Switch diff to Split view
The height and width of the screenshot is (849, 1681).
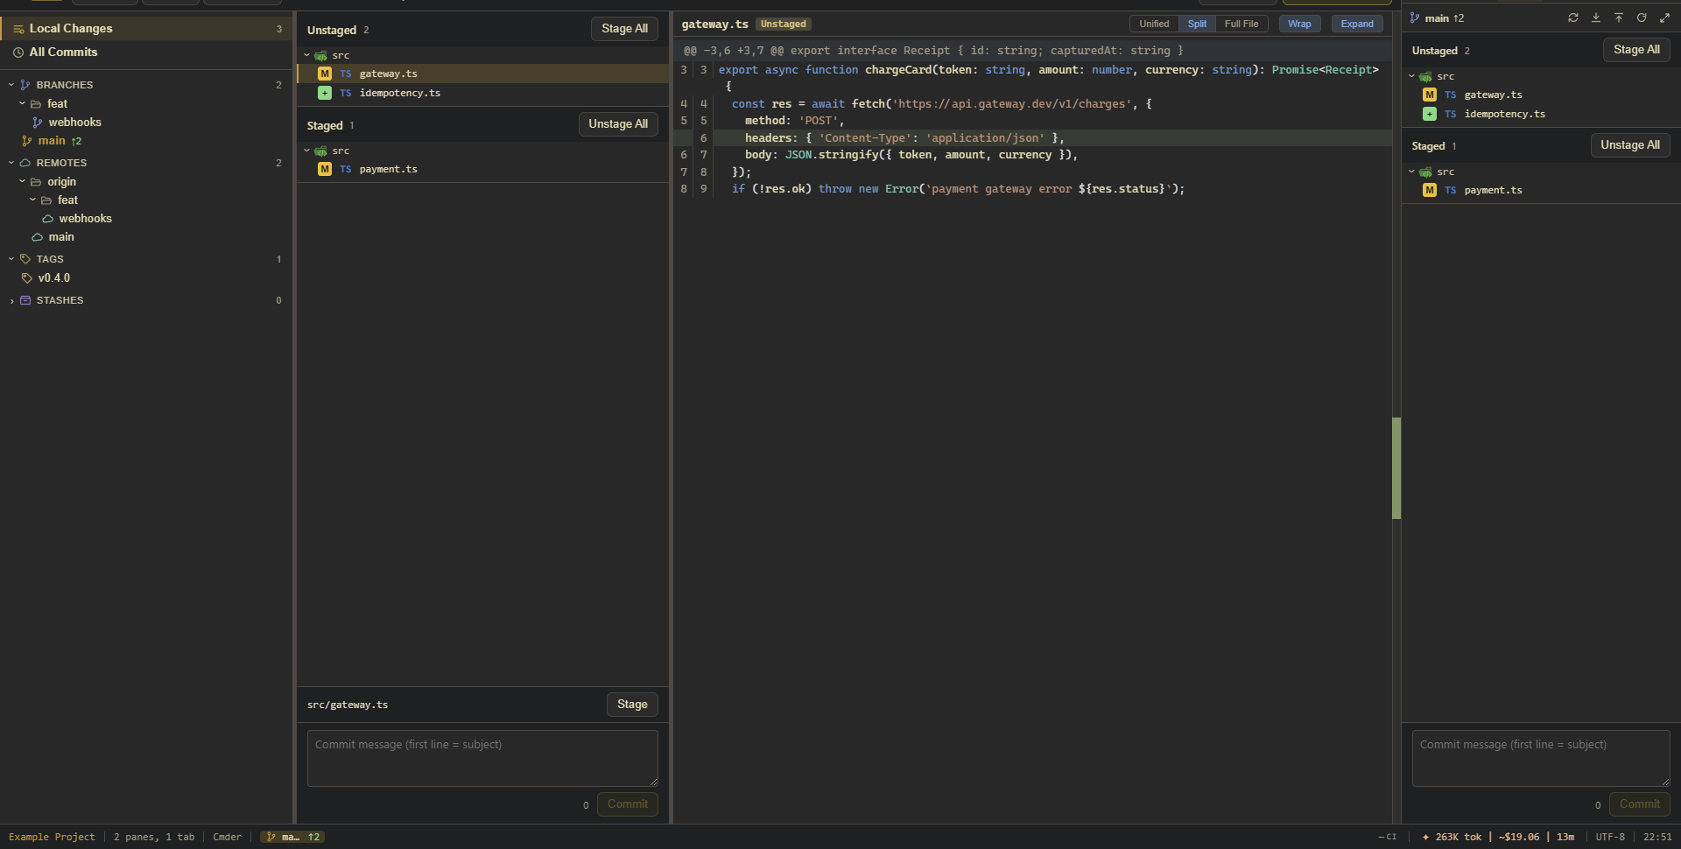tap(1197, 24)
